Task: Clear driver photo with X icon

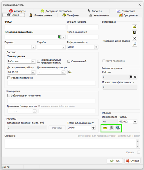Action: (135, 38)
